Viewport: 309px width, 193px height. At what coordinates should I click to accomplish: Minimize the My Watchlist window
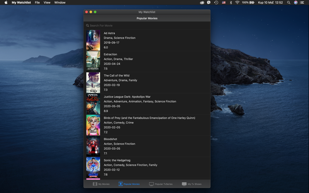point(91,12)
